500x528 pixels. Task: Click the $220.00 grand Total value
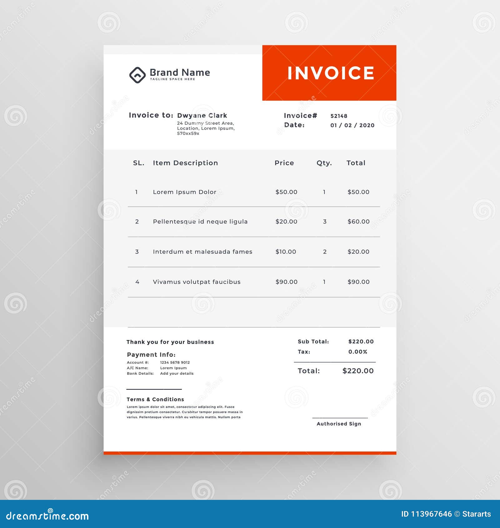point(358,371)
